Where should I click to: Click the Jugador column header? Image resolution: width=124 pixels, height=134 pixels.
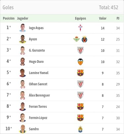22,18
